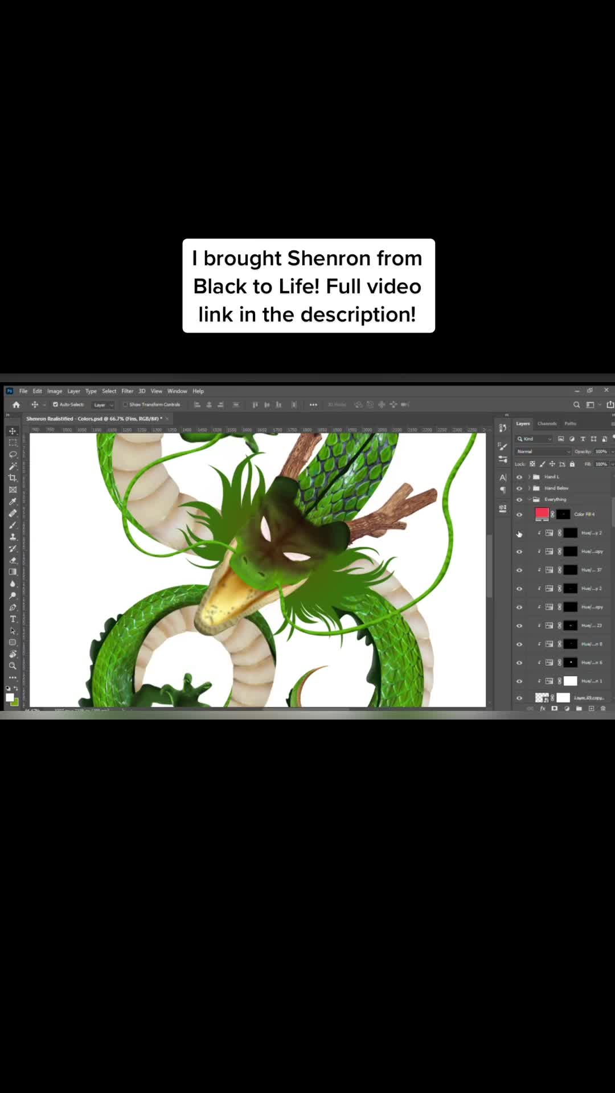The image size is (615, 1093).
Task: Open the History panel icon
Action: tap(503, 428)
